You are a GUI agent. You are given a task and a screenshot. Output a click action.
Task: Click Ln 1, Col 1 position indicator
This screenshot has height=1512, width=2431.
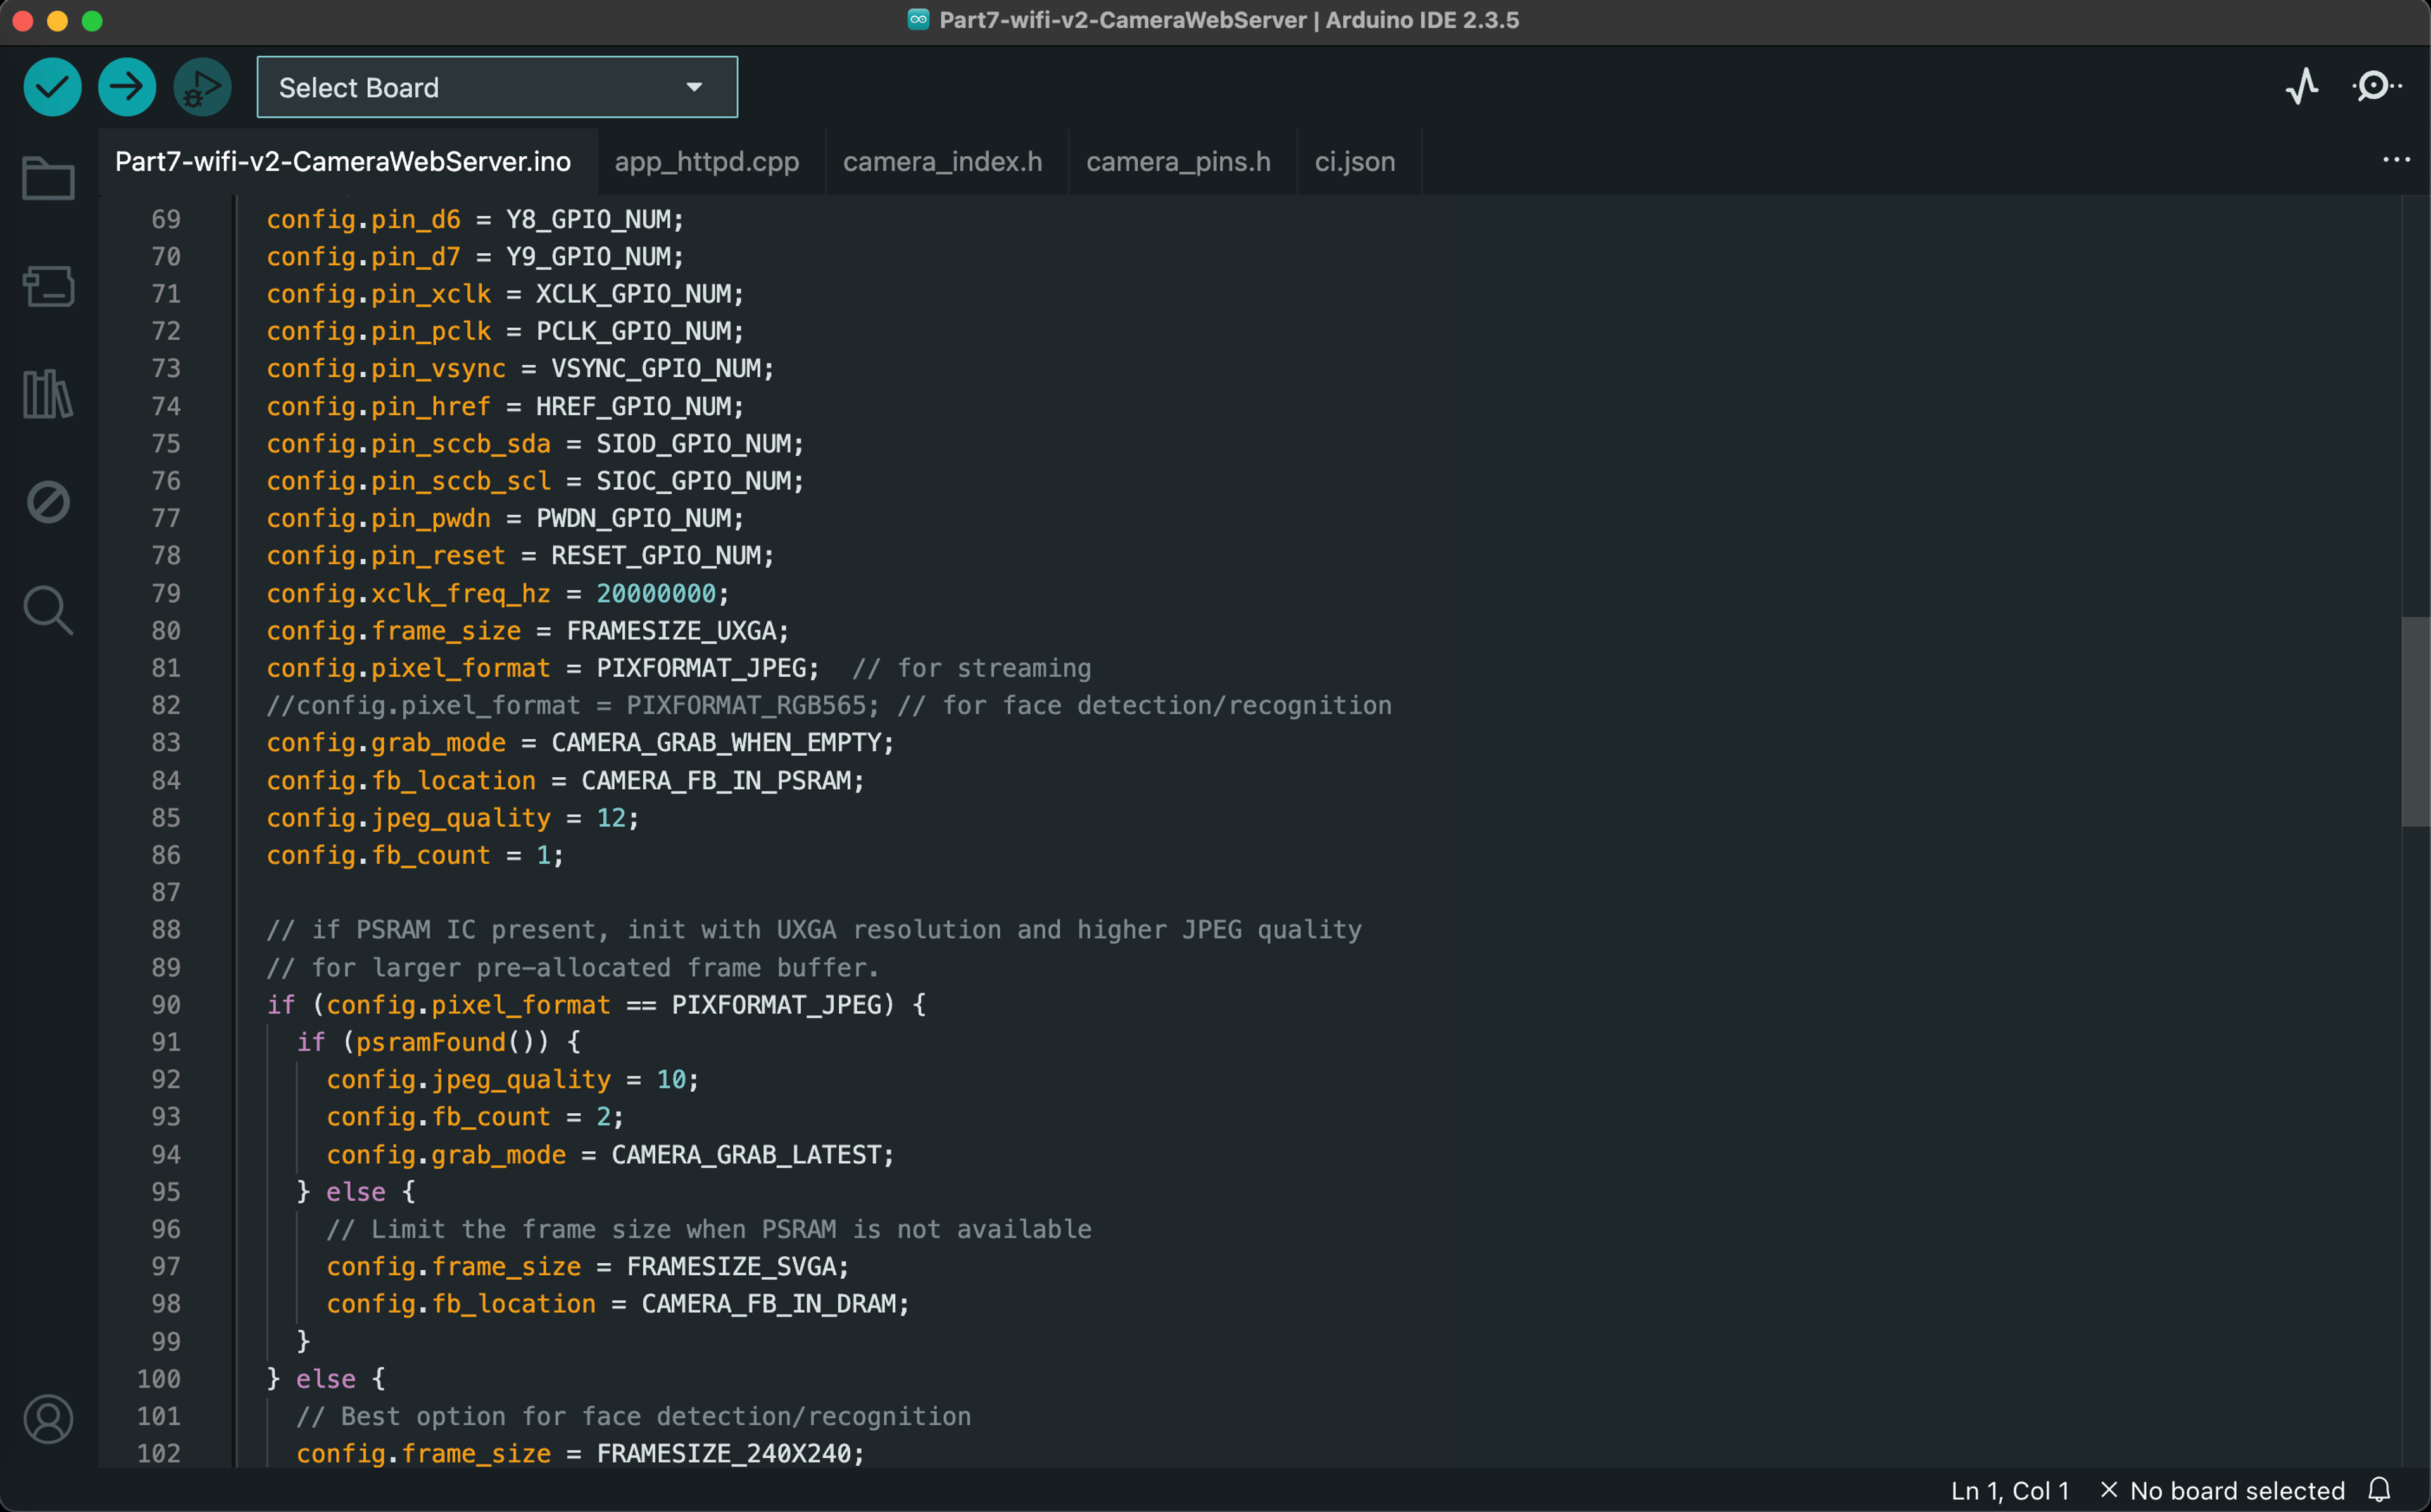tap(2009, 1490)
